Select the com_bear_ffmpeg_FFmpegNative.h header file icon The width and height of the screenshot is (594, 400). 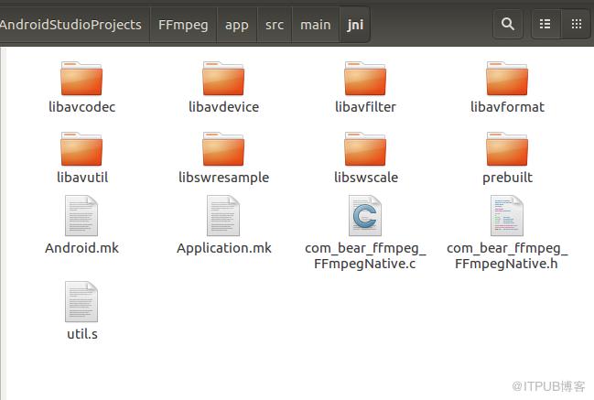click(x=507, y=215)
